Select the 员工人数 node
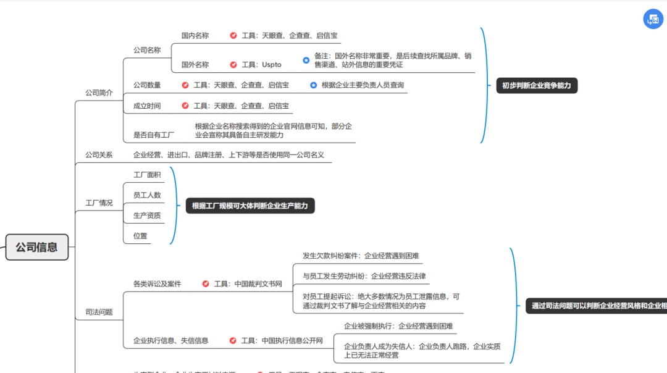 coord(146,194)
